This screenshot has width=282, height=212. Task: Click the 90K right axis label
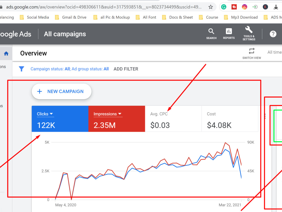[251, 142]
